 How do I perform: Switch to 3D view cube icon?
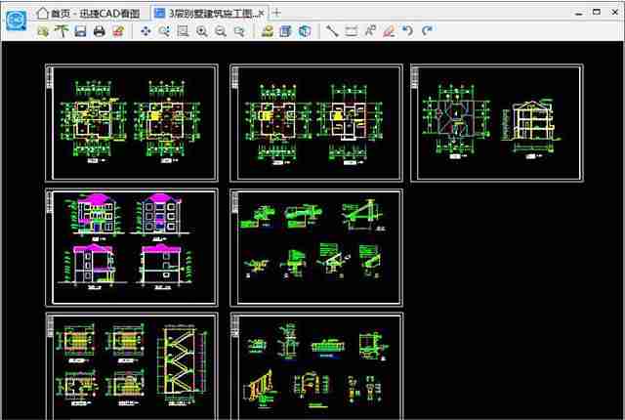click(x=305, y=30)
